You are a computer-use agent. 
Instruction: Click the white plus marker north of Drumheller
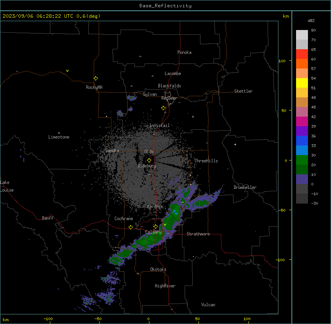(x=235, y=144)
